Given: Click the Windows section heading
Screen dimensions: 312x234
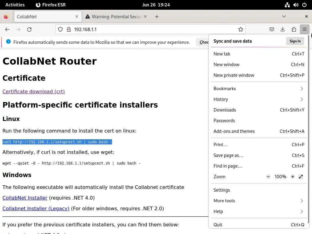Looking at the screenshot, I should click(x=17, y=175).
